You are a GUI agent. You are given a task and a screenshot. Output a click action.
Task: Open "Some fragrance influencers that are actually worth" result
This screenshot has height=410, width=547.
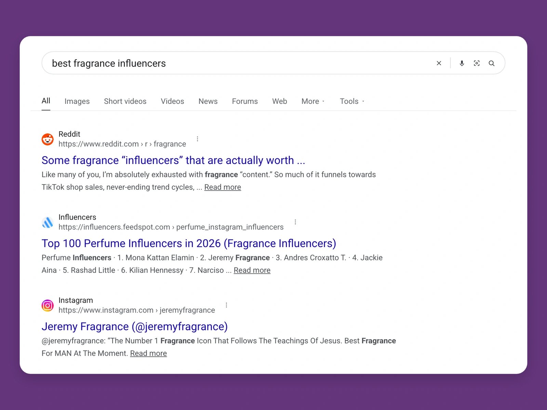tap(173, 160)
